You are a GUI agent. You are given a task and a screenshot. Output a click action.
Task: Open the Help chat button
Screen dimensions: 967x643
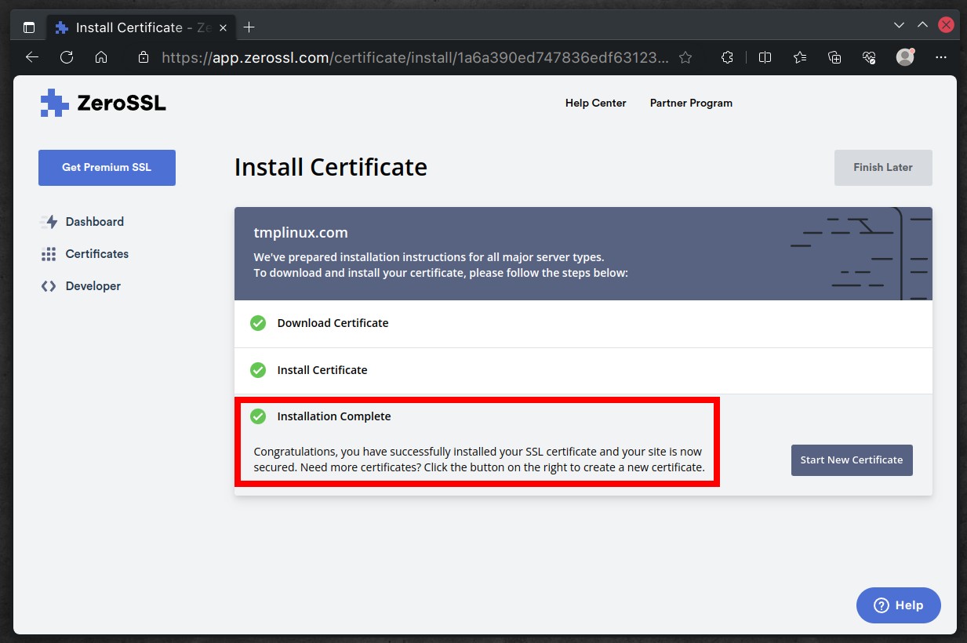pyautogui.click(x=899, y=605)
